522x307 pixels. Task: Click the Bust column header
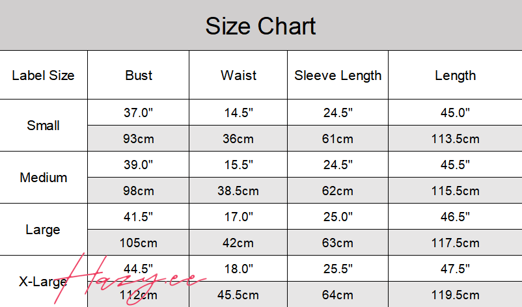[139, 75]
